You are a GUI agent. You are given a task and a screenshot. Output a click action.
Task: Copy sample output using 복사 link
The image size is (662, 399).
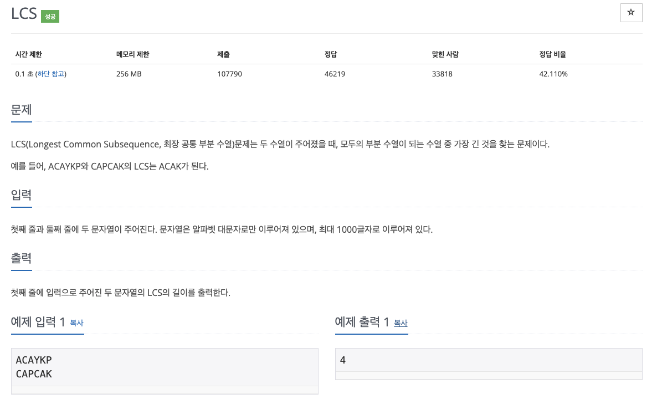[x=401, y=323]
